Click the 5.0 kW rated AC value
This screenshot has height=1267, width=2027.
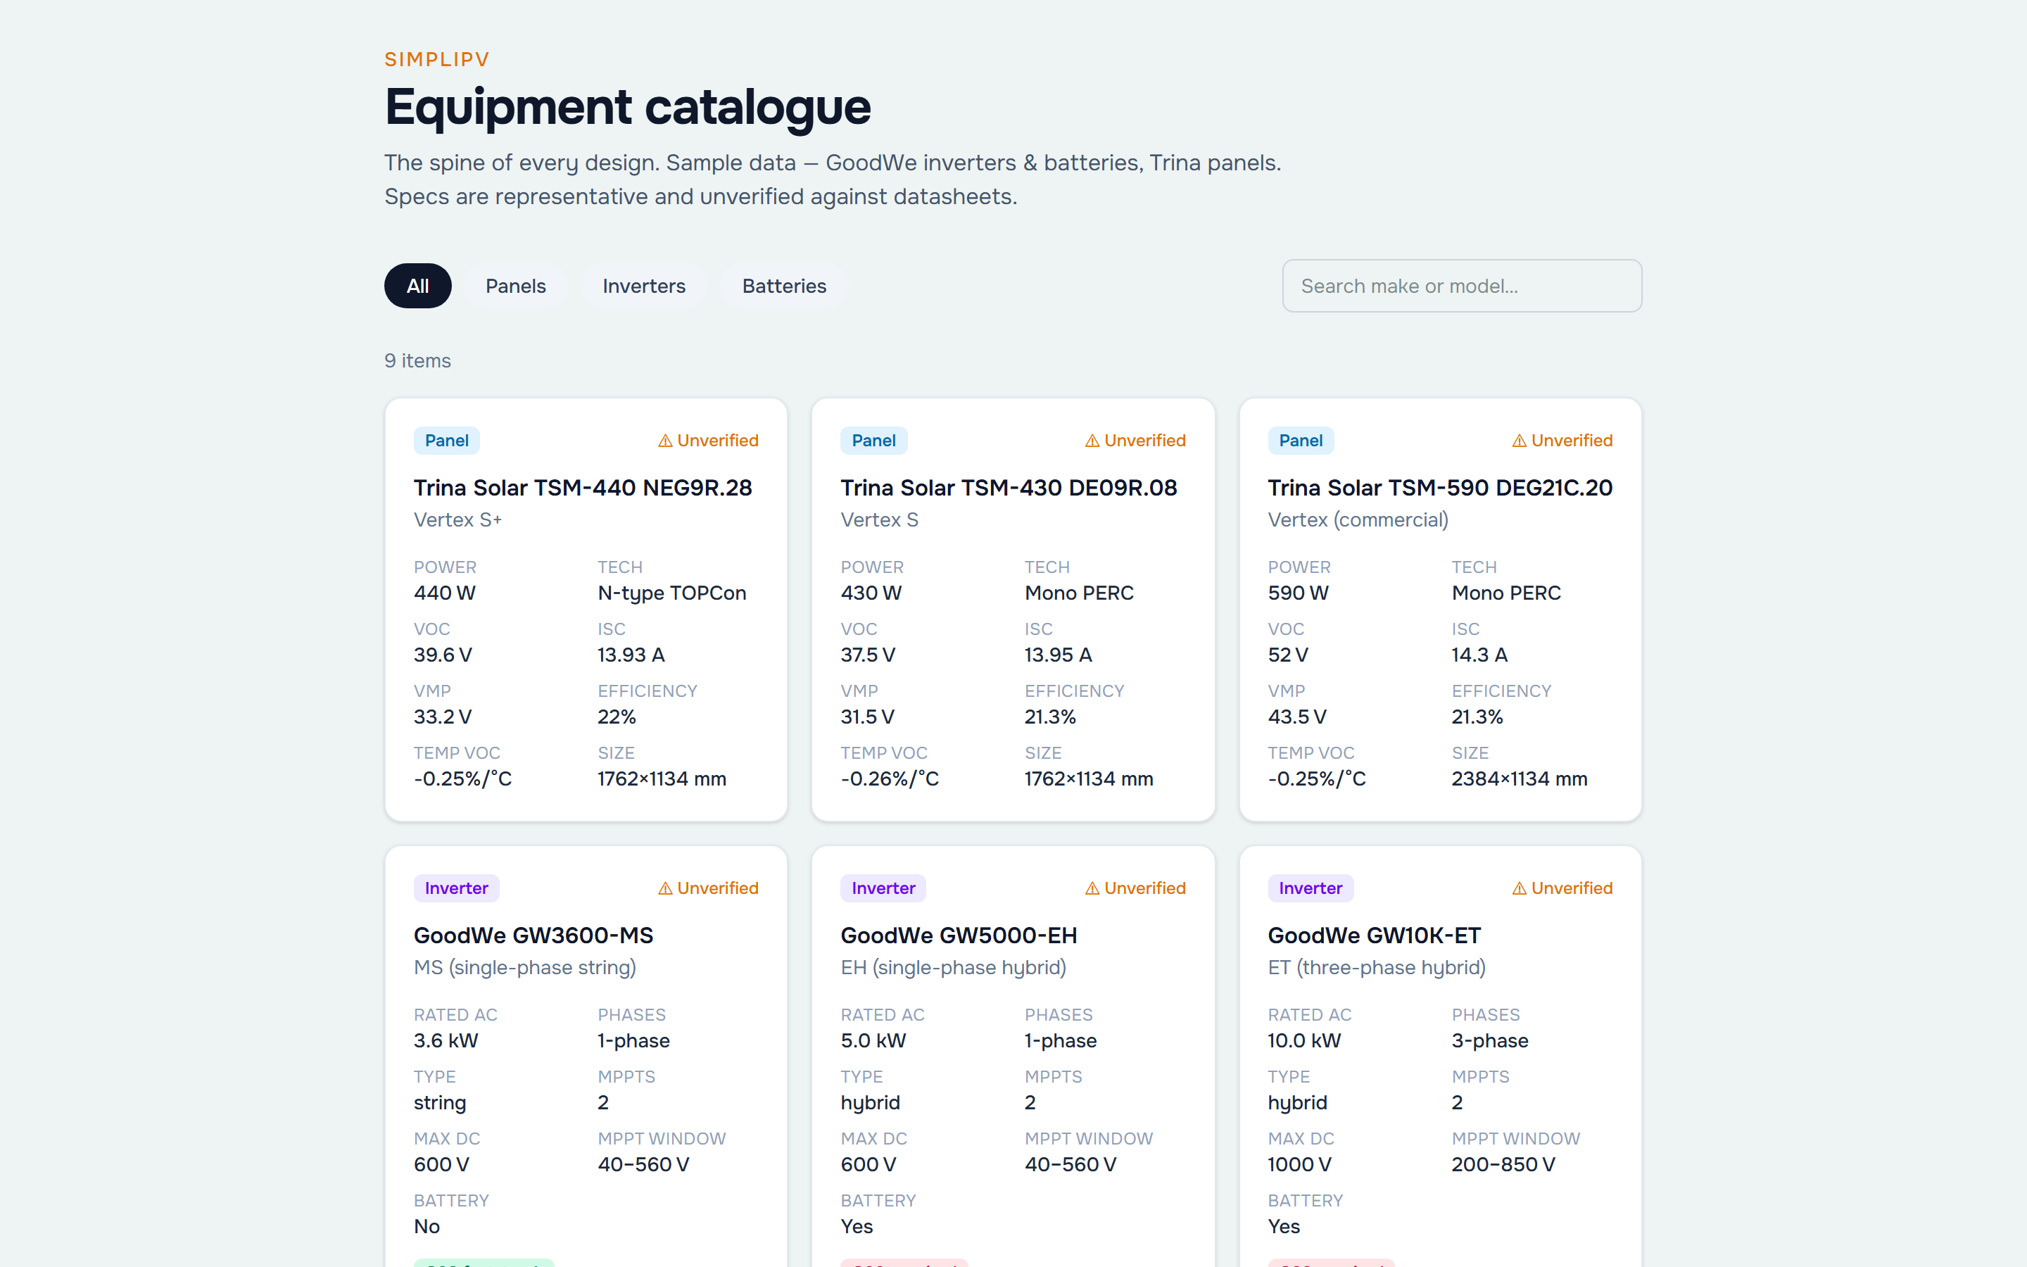873,1041
